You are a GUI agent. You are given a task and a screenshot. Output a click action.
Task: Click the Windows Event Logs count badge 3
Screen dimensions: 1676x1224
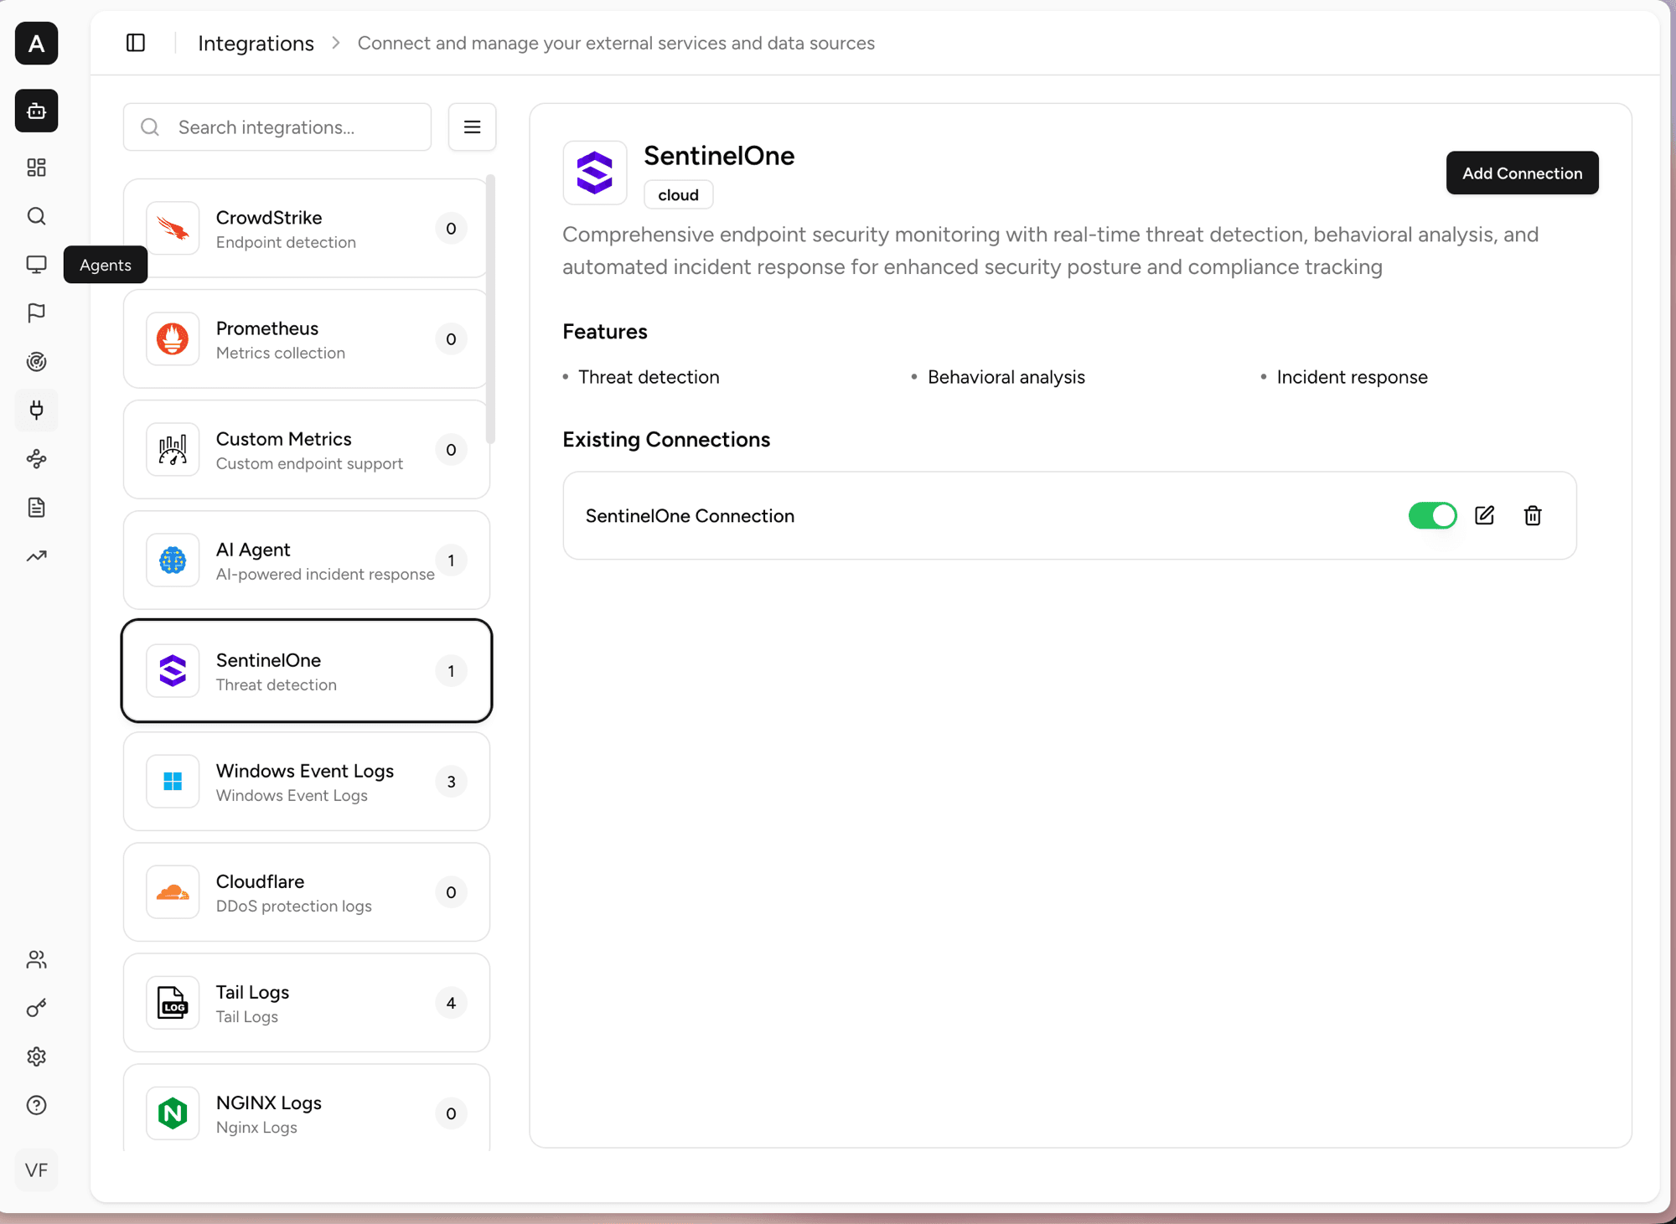tap(451, 782)
